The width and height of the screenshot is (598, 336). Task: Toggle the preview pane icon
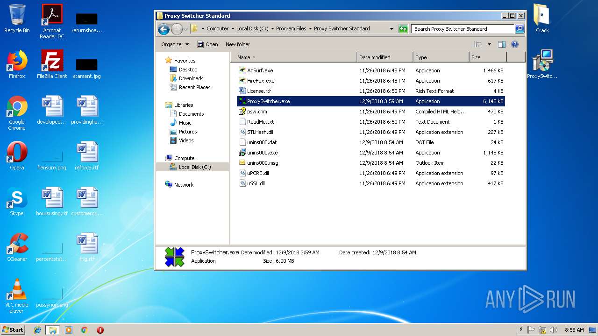502,44
